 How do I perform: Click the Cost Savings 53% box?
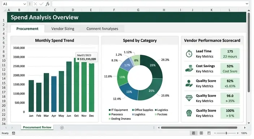[x=230, y=69]
